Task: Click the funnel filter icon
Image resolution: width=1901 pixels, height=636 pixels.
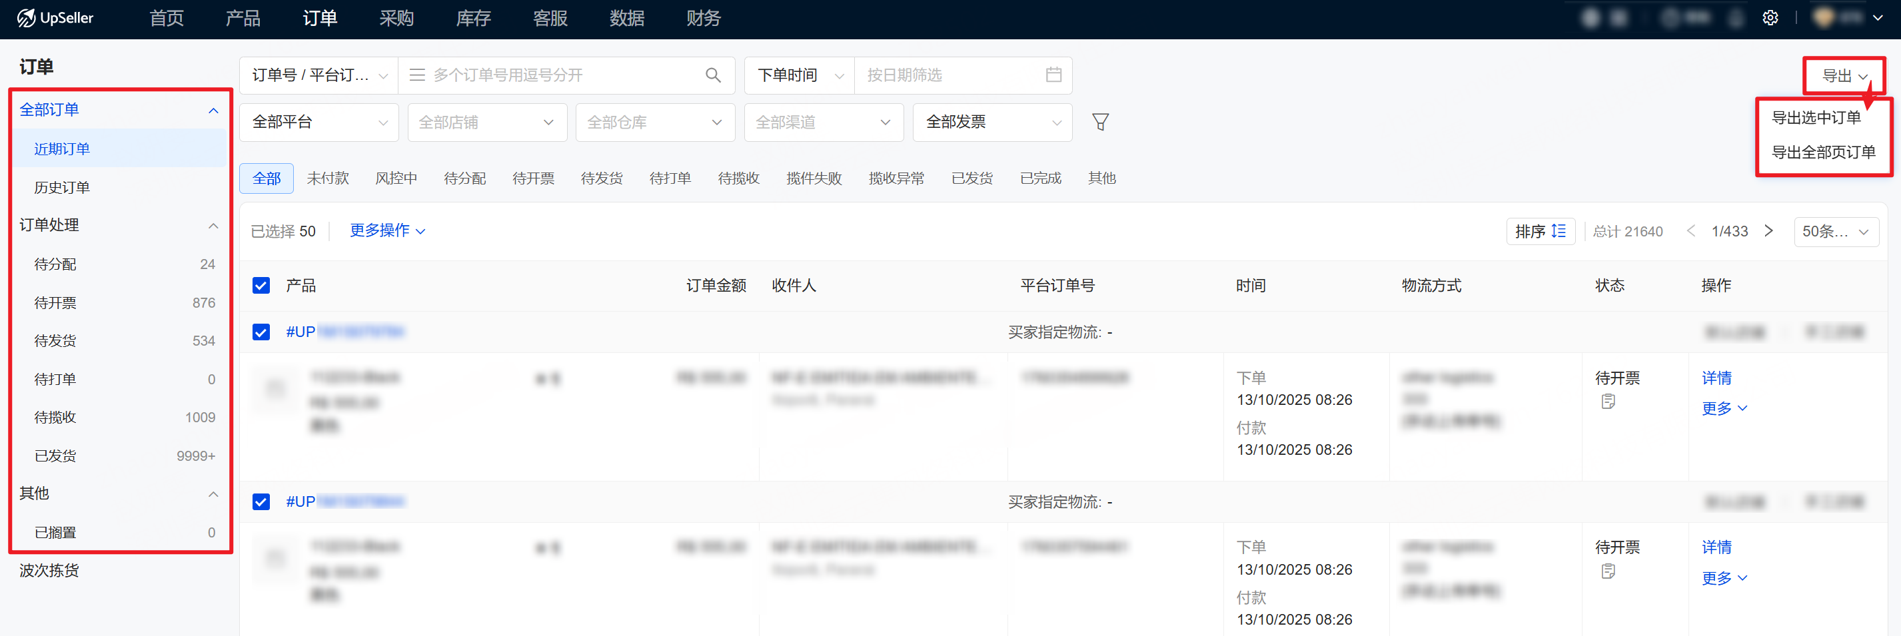Action: tap(1099, 123)
